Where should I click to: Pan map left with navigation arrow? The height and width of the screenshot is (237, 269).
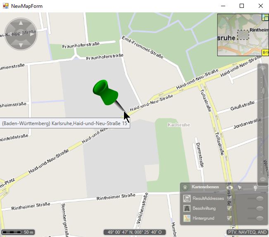tap(10, 34)
